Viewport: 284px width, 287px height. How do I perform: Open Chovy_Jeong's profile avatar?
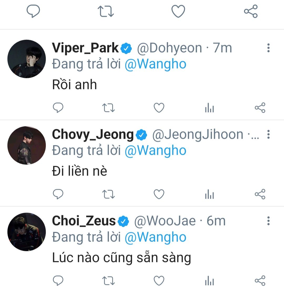pyautogui.click(x=27, y=145)
